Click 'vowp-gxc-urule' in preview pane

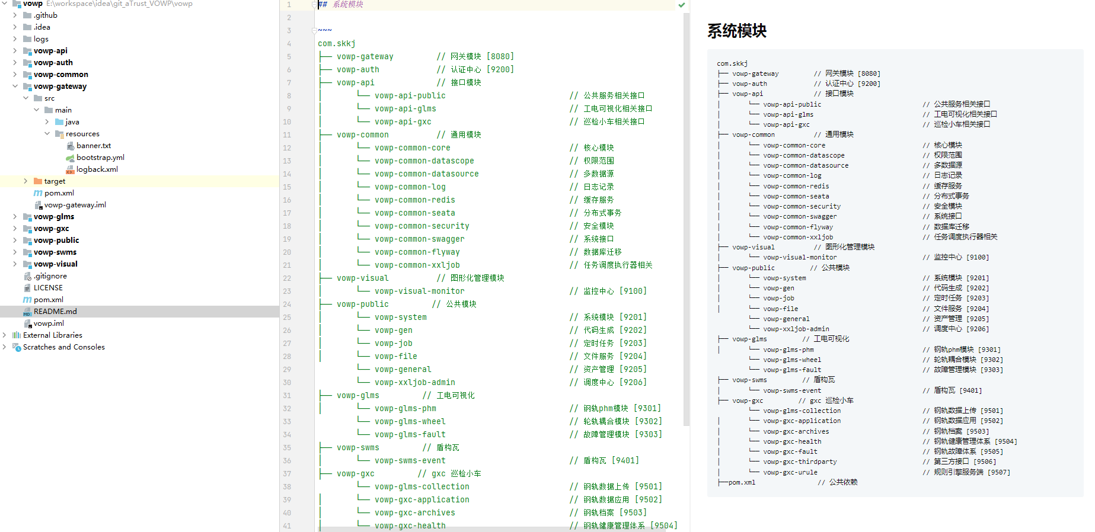[790, 473]
